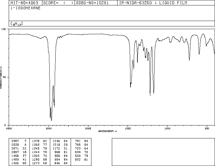Screen dimensions: 215x166
Task: Select peak table entry 1466
Action: tap(15, 156)
